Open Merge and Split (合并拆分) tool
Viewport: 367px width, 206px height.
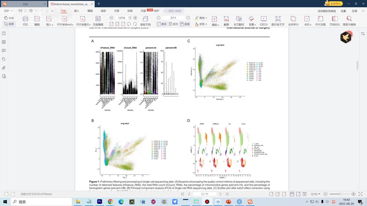293,21
